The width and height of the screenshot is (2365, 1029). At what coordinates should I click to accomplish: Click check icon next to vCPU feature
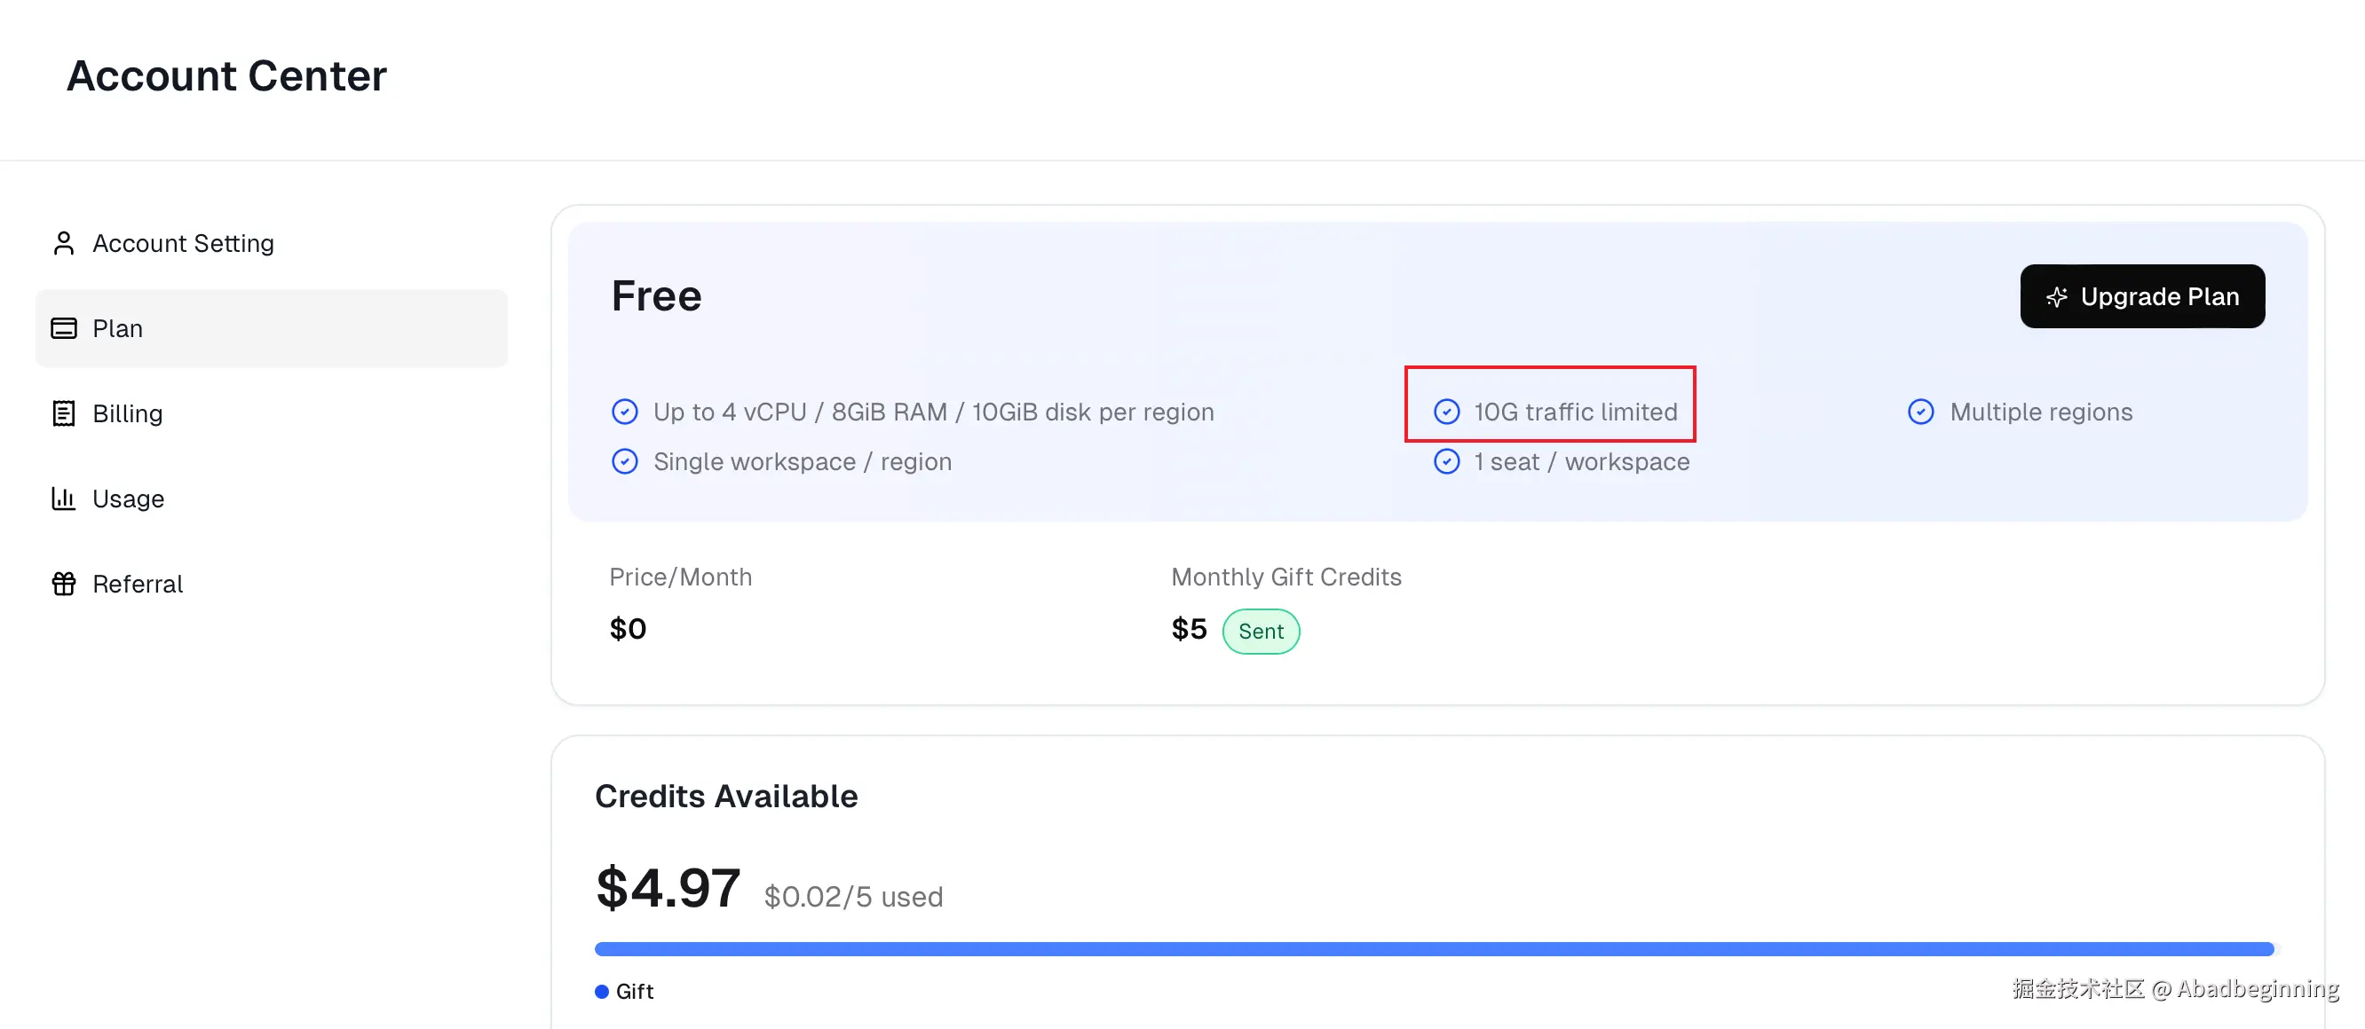pyautogui.click(x=625, y=412)
